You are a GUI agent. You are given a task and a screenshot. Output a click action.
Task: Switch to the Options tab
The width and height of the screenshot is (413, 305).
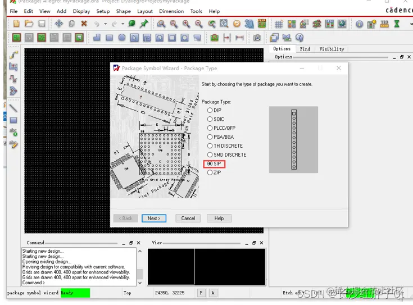[x=282, y=49]
